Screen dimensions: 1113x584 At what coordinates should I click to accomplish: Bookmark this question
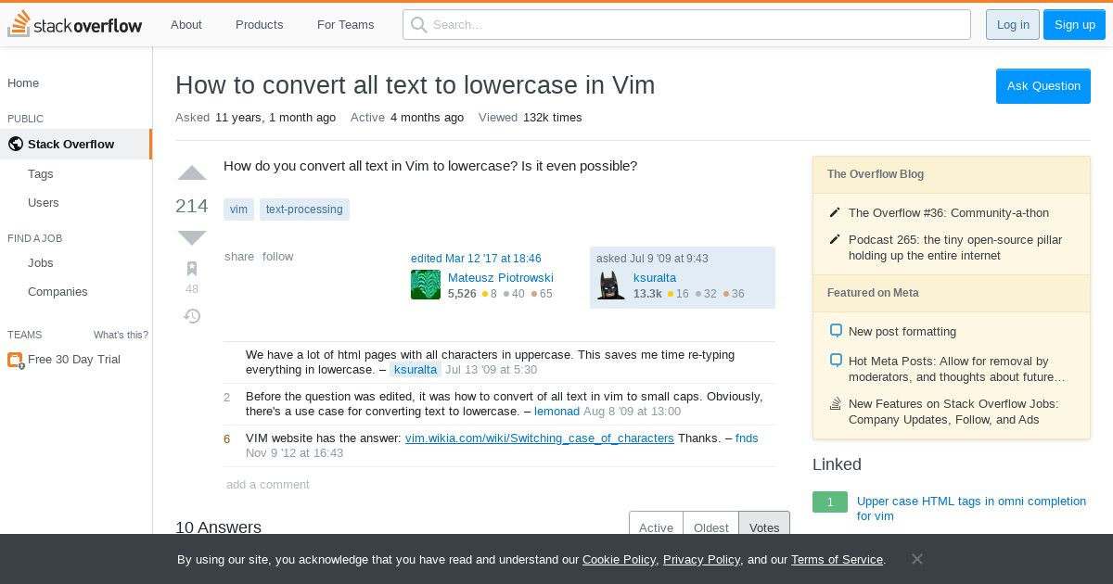click(x=192, y=269)
